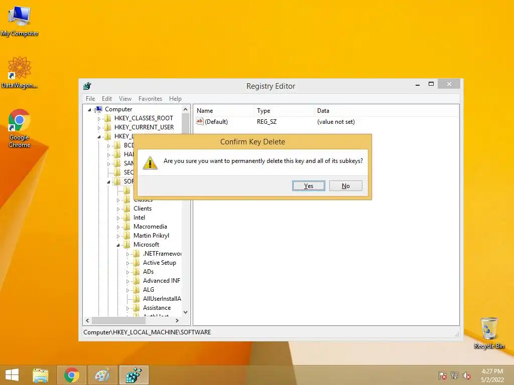Select the HKEY_CURRENT_USER folder icon
This screenshot has width=514, height=385.
(x=108, y=127)
